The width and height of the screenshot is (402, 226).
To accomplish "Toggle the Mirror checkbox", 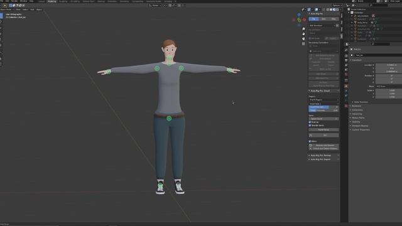I will (310, 141).
